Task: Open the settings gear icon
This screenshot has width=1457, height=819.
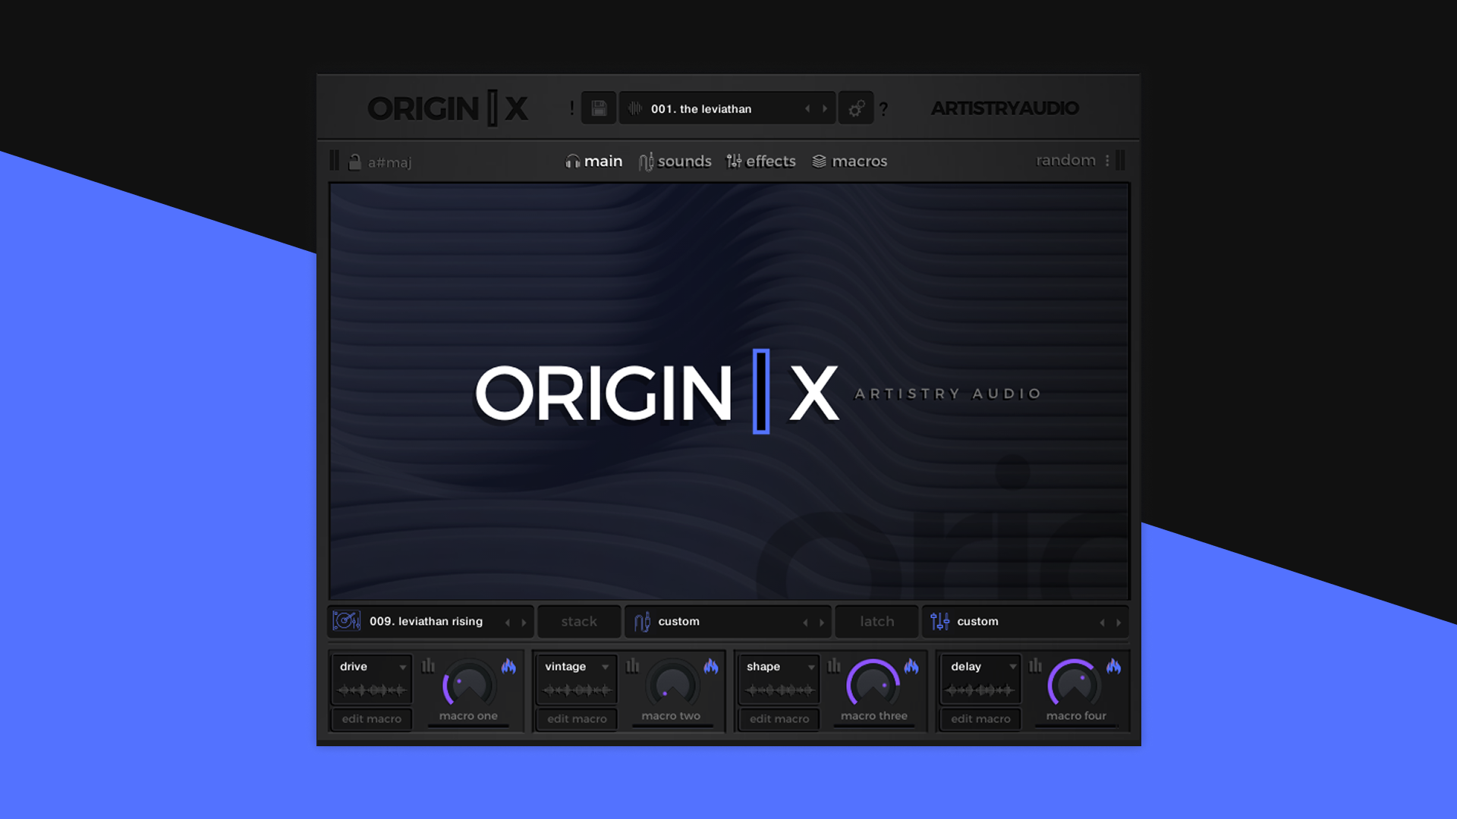Action: tap(856, 108)
